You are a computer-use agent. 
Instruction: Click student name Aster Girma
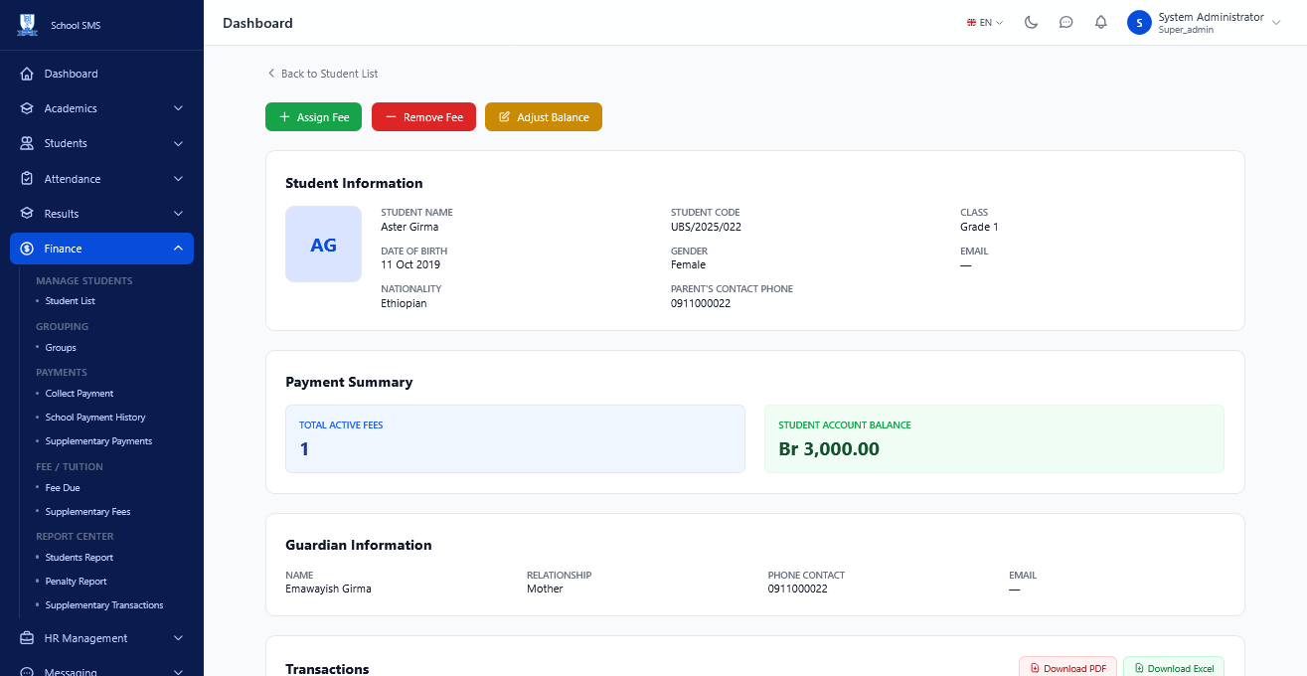pyautogui.click(x=409, y=227)
